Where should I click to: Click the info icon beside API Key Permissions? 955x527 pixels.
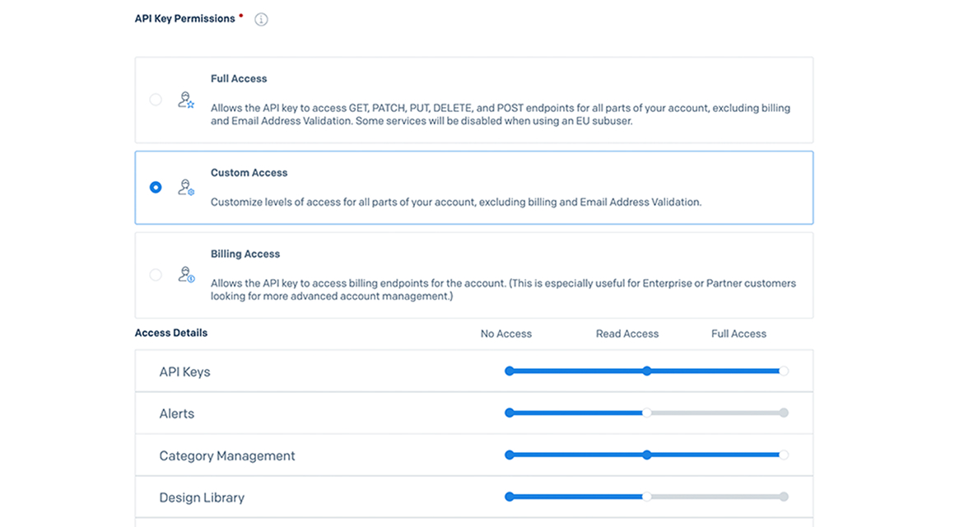coord(261,20)
